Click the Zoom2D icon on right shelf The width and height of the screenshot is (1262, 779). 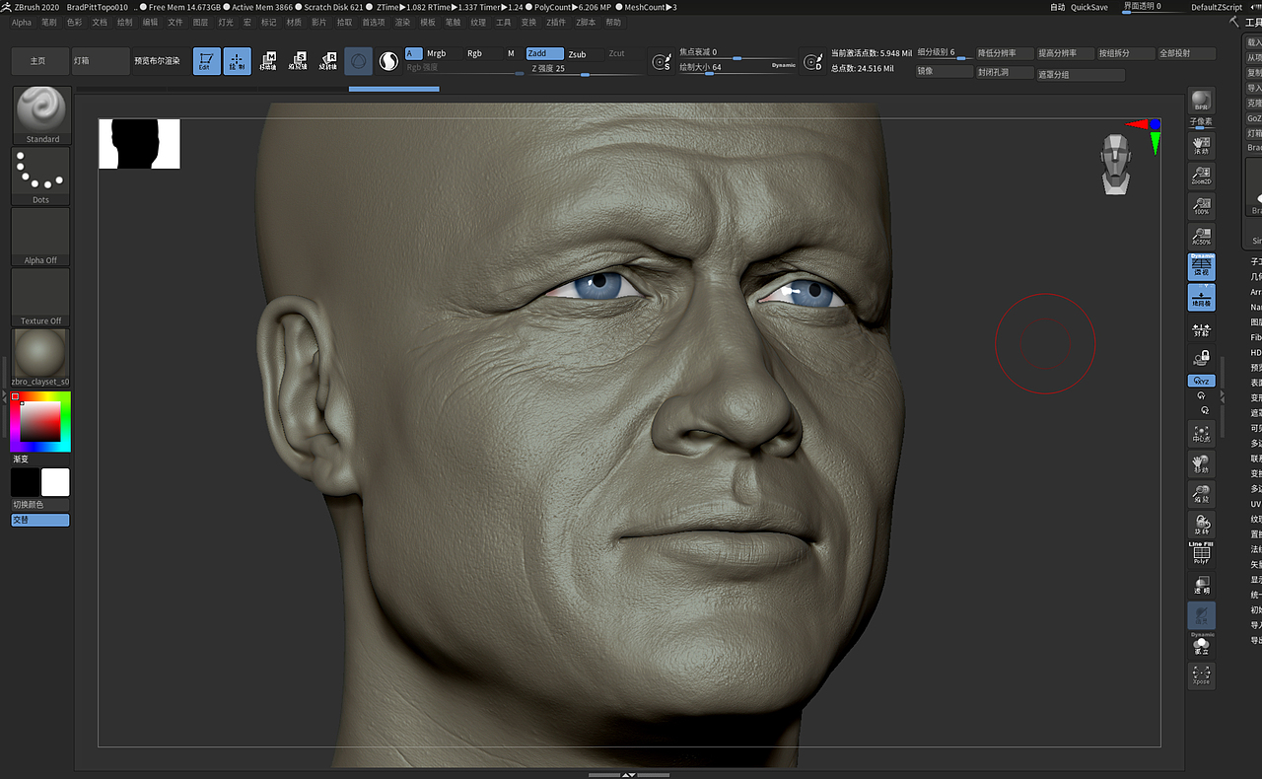pyautogui.click(x=1200, y=174)
